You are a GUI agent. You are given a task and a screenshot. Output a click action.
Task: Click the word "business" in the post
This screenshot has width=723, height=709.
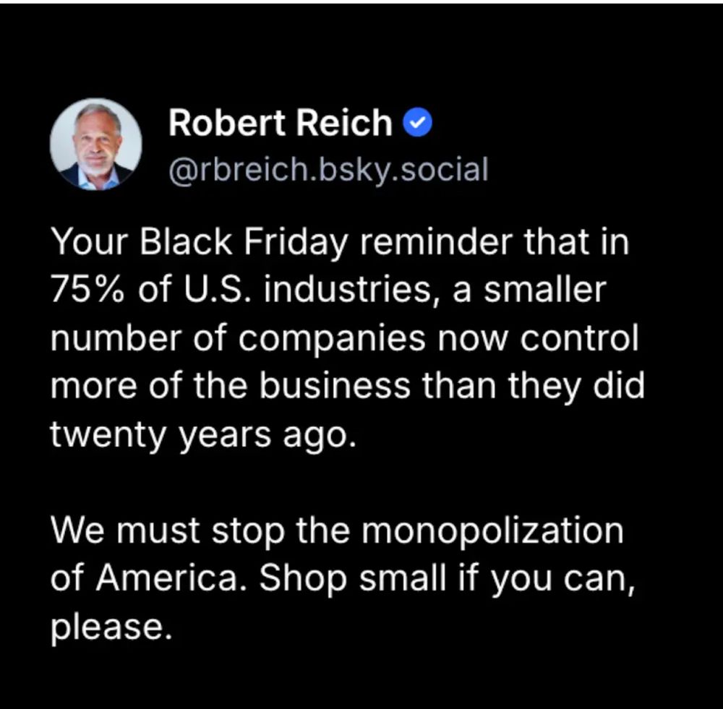(334, 385)
